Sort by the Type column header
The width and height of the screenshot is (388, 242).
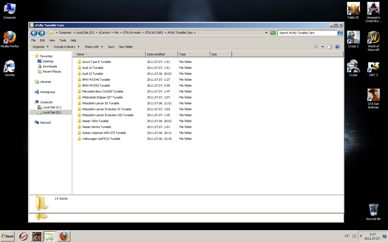[194, 54]
